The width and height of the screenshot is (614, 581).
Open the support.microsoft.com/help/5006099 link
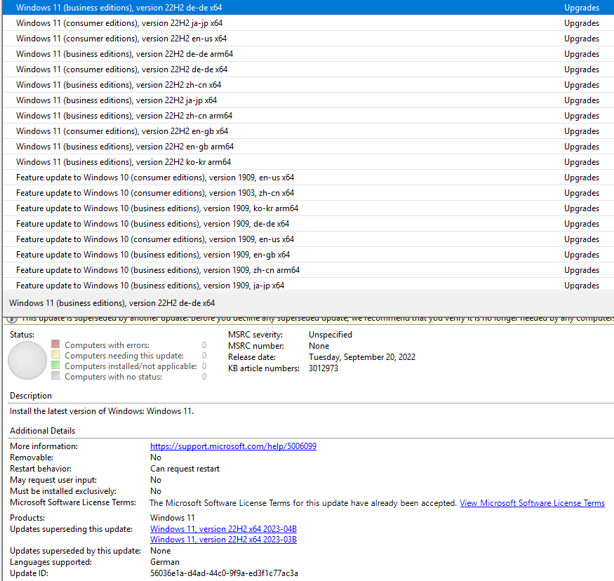click(x=234, y=446)
